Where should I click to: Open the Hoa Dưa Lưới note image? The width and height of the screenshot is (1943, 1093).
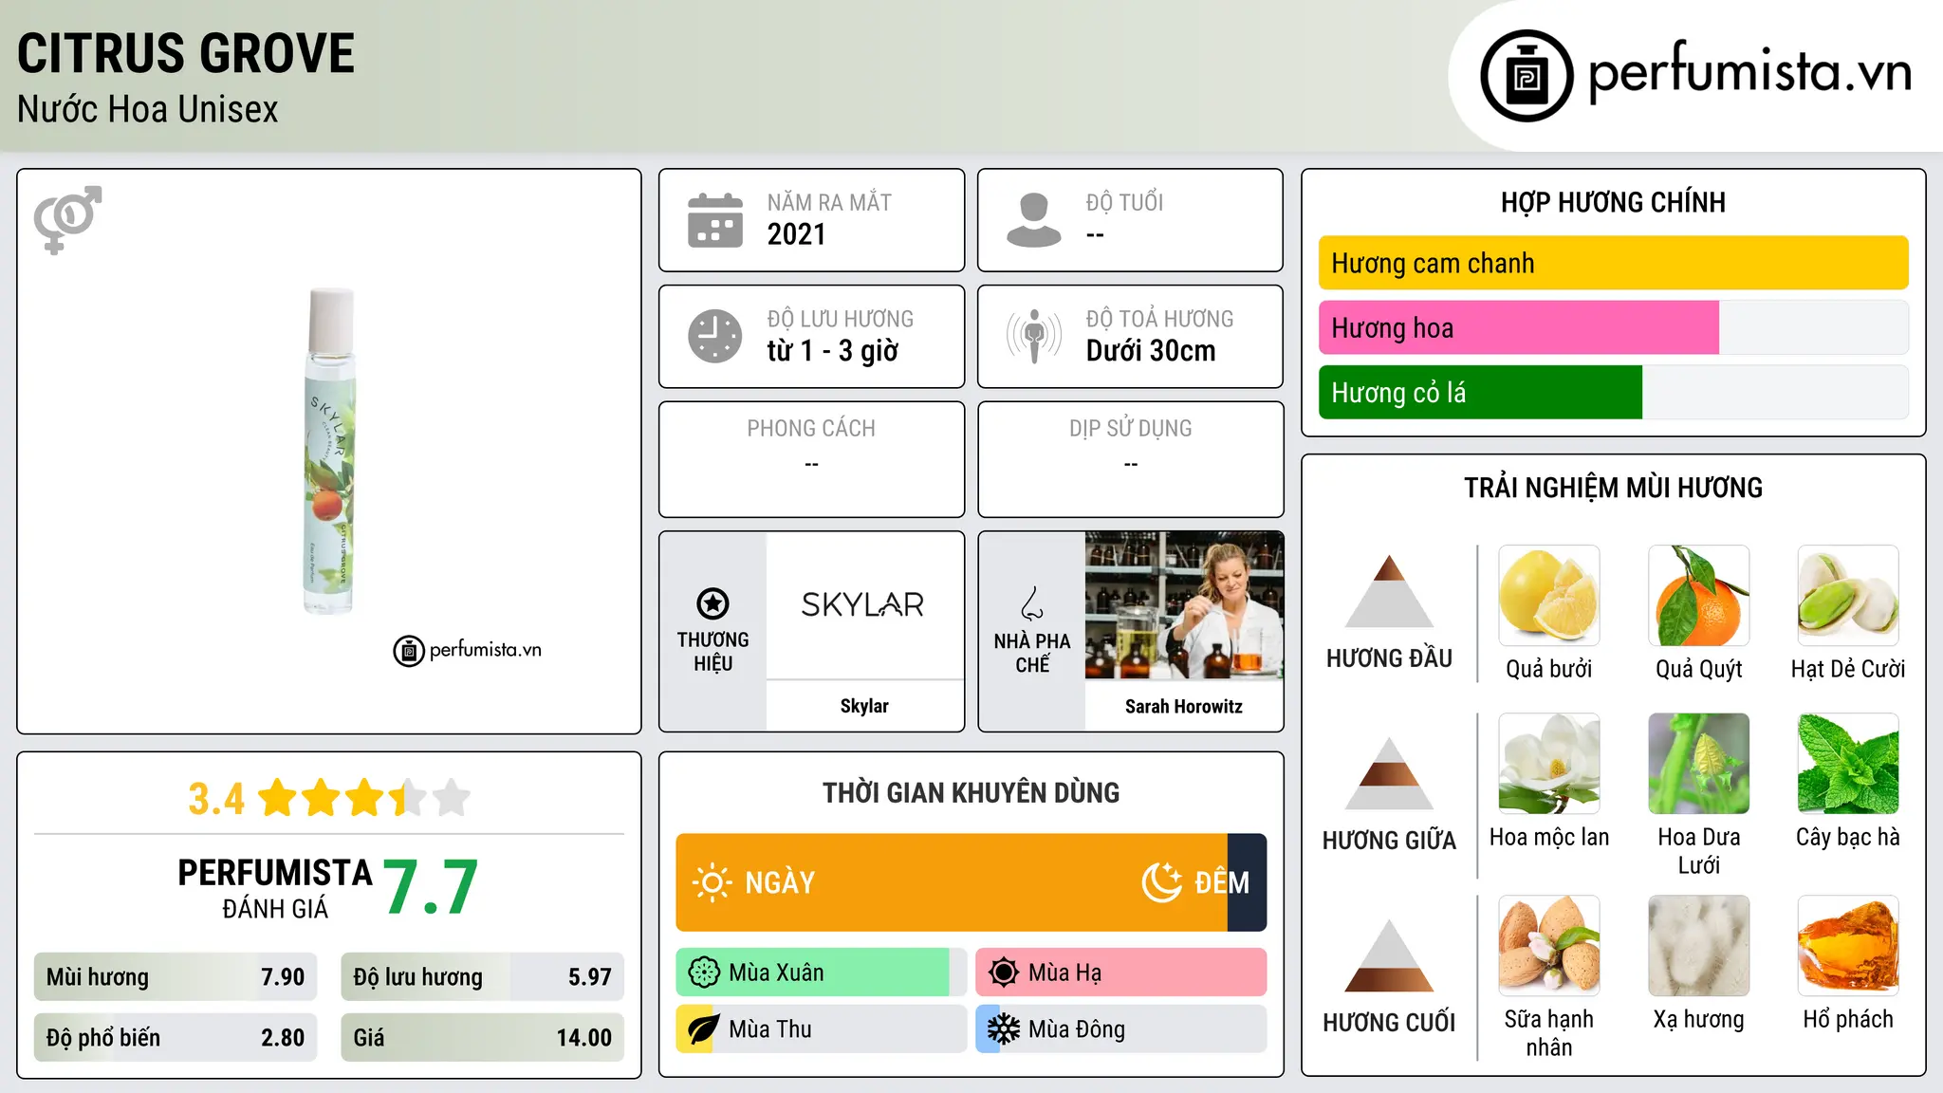[1699, 764]
